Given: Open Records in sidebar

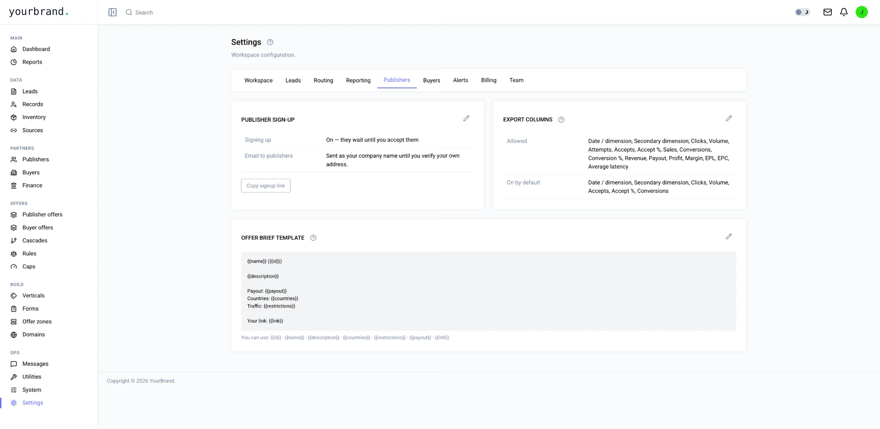Looking at the screenshot, I should (x=33, y=104).
